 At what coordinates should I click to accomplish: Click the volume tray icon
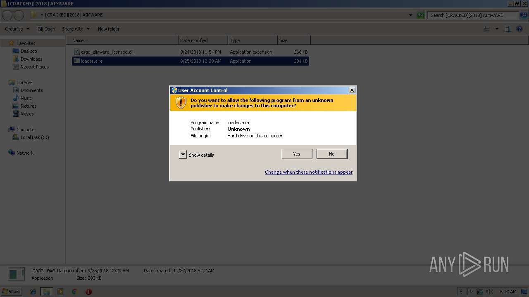(490, 292)
